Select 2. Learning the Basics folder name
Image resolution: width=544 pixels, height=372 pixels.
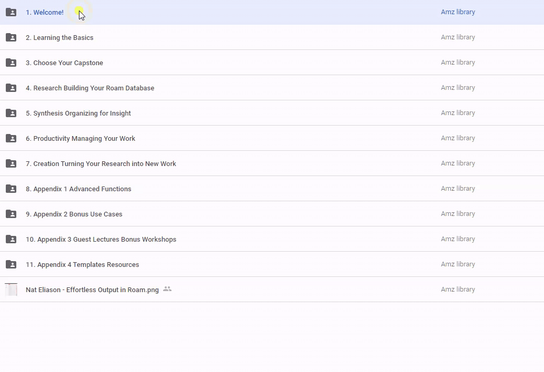[x=59, y=38]
